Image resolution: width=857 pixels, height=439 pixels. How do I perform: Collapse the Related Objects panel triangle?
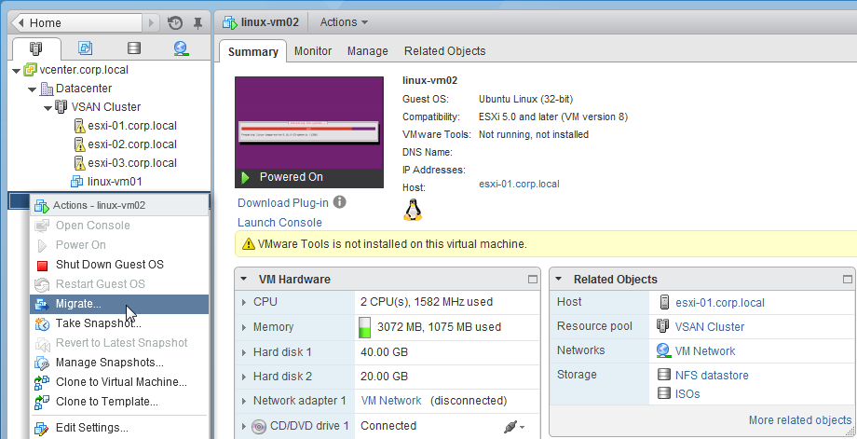tap(559, 279)
